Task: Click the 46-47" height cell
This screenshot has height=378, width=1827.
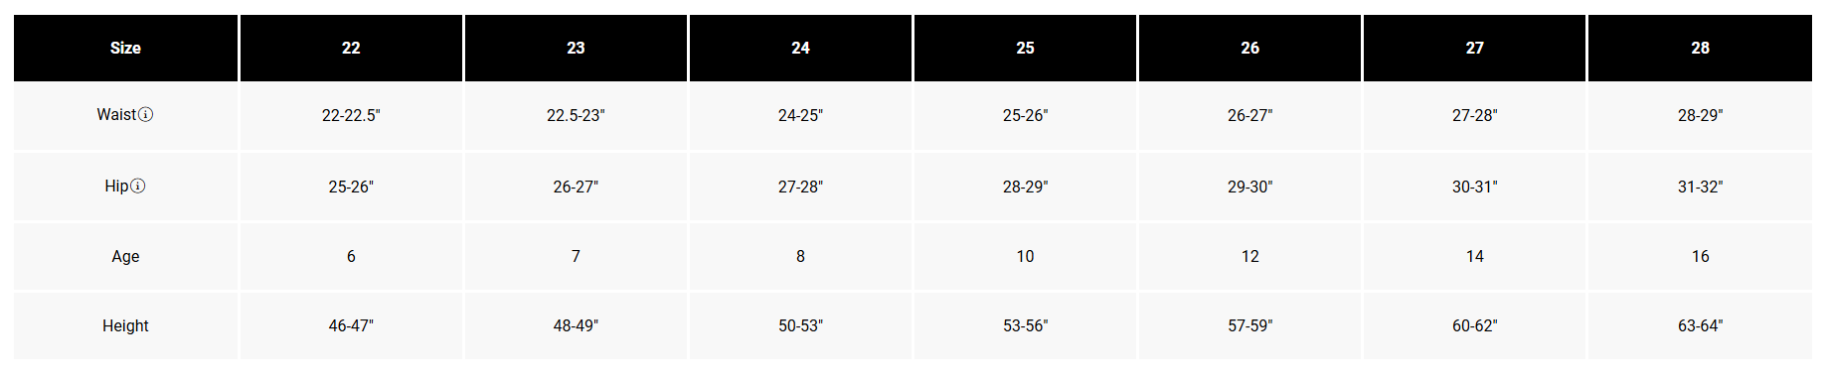Action: [x=351, y=325]
